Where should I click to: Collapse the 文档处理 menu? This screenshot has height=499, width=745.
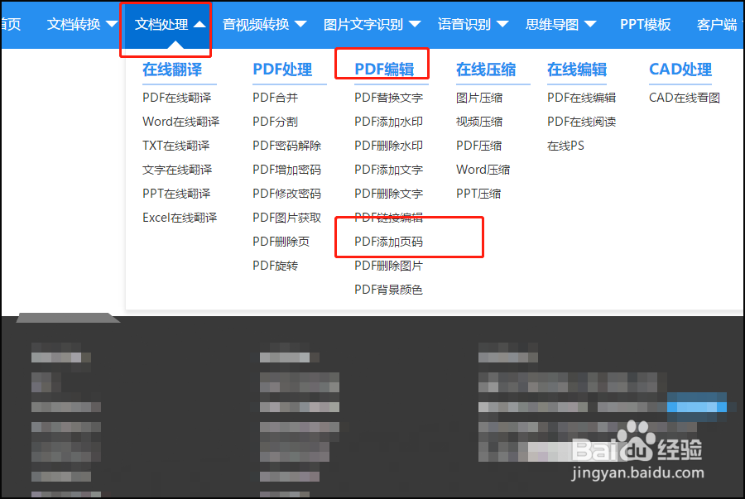coord(166,25)
